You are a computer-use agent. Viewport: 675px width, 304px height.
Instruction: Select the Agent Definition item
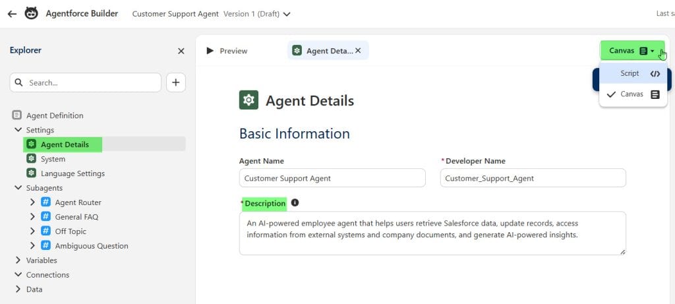point(55,115)
